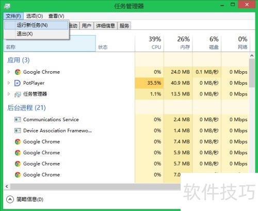Open the 文件(F) menu
The height and width of the screenshot is (211, 258).
click(13, 16)
